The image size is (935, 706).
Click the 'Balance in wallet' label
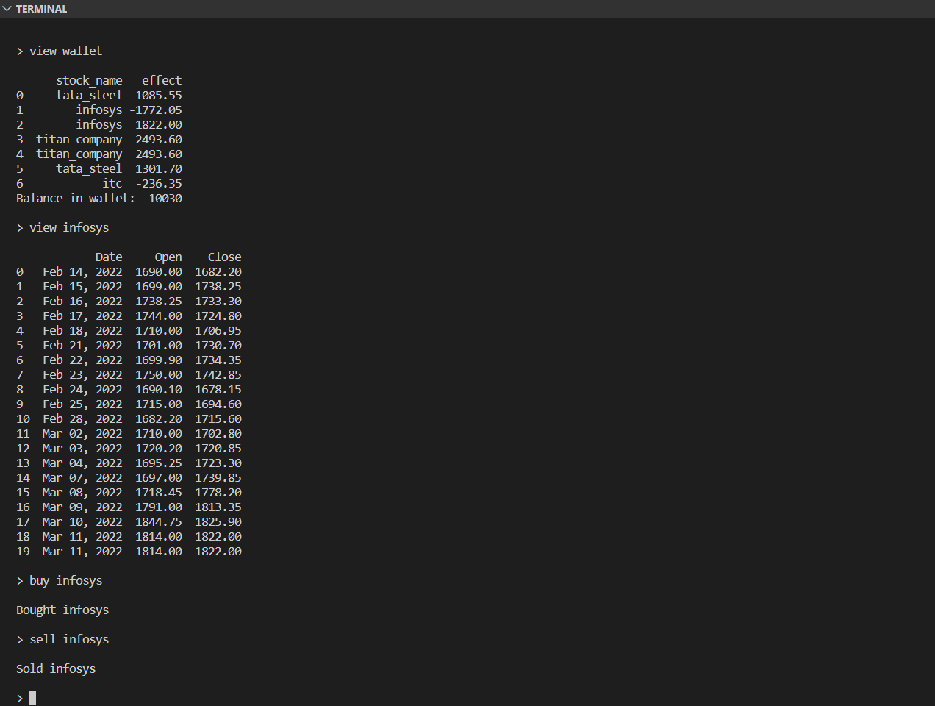pyautogui.click(x=76, y=198)
